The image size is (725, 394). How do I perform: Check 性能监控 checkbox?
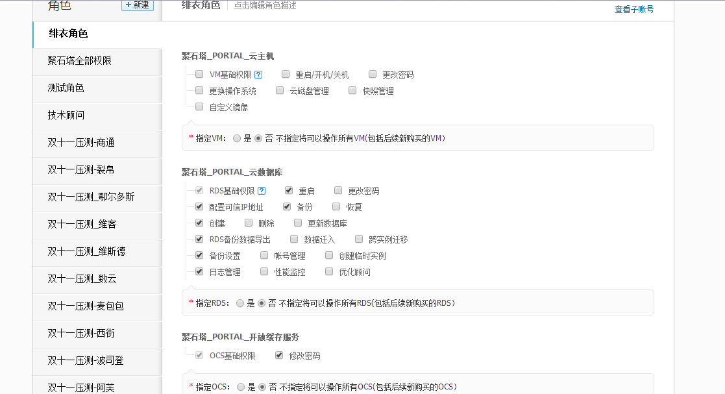(x=264, y=271)
